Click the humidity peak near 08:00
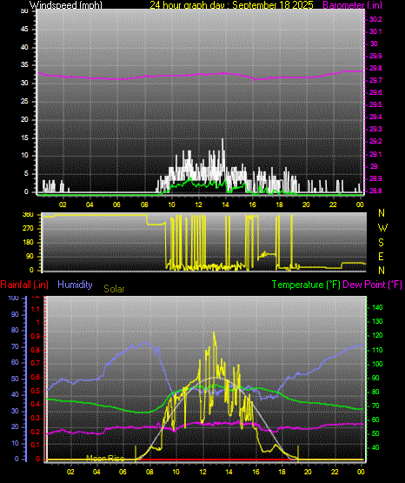This screenshot has width=405, height=483. coord(145,342)
